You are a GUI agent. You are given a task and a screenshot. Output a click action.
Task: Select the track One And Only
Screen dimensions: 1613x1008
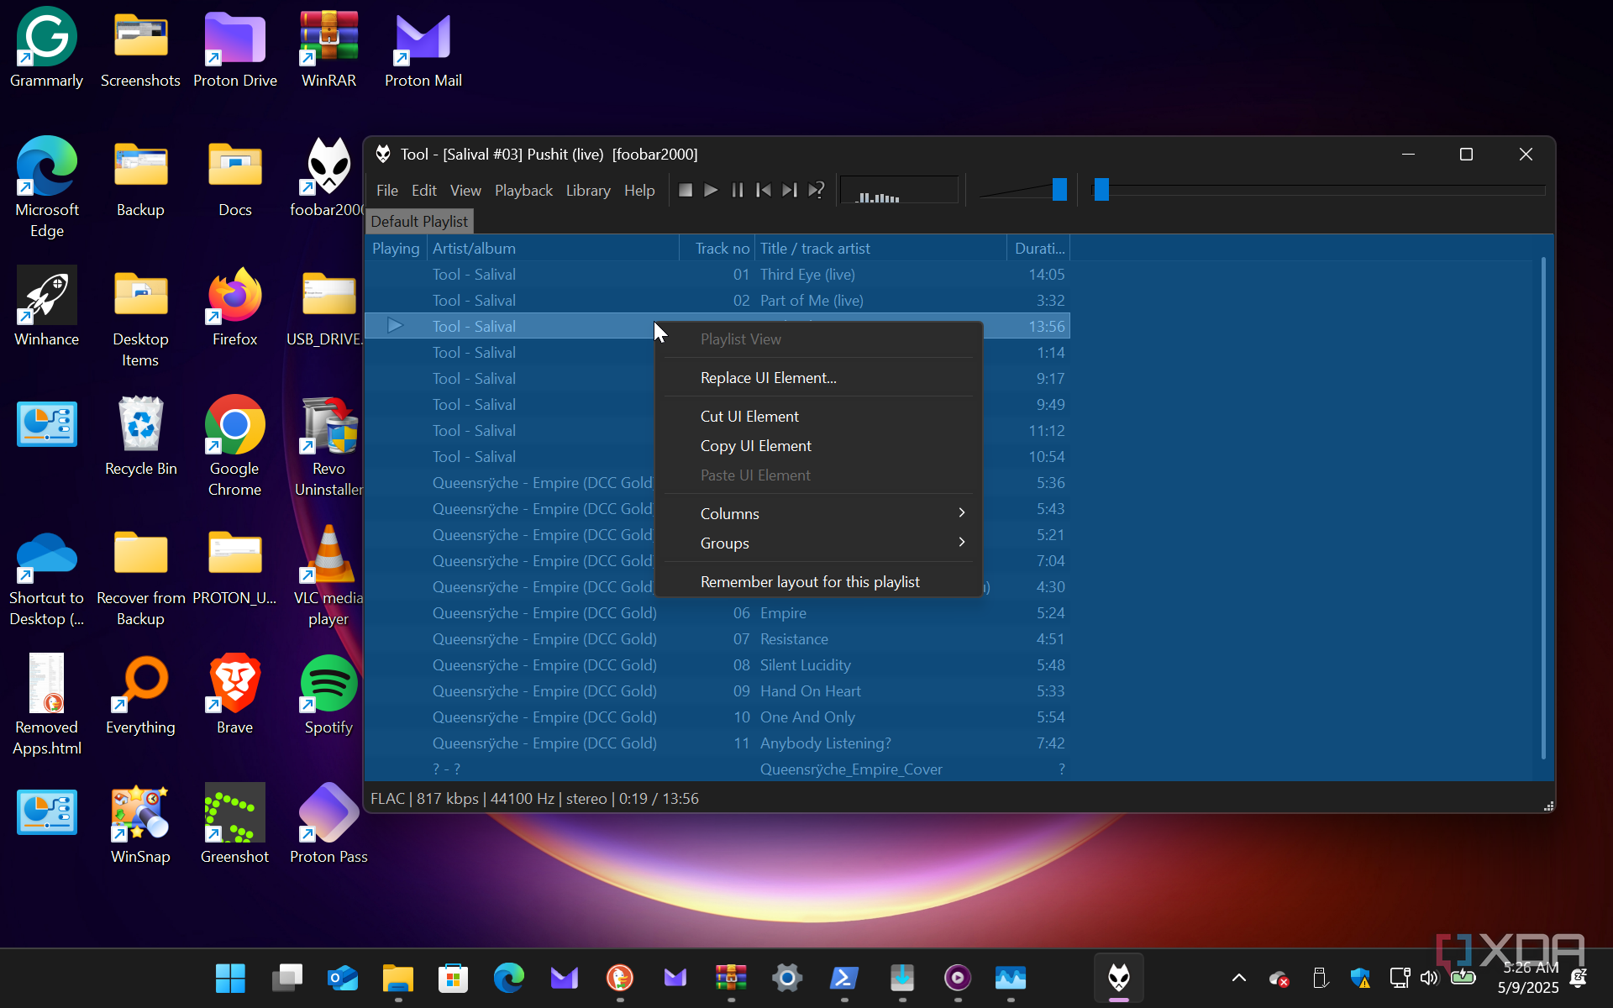pos(717,717)
